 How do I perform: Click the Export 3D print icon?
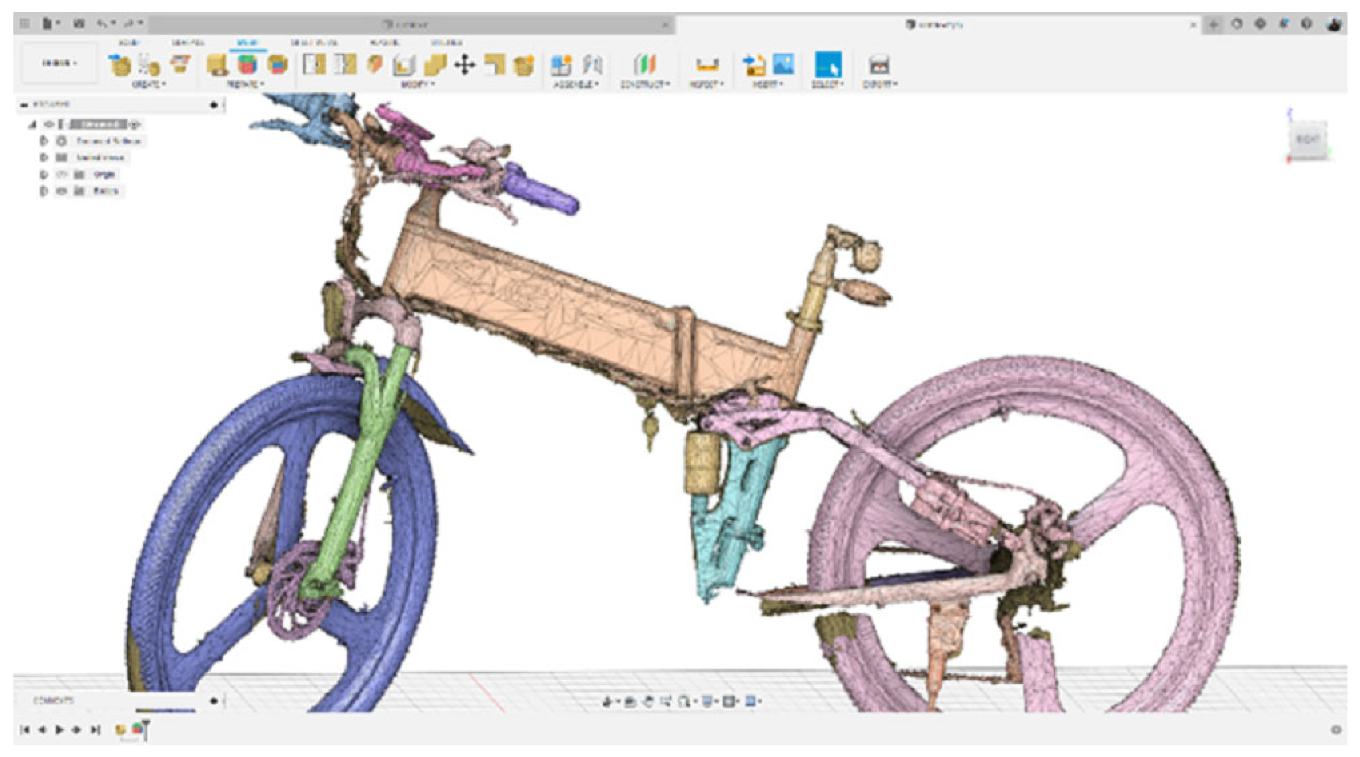point(879,65)
